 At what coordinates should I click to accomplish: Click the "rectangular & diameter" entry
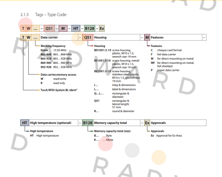tap(121, 95)
